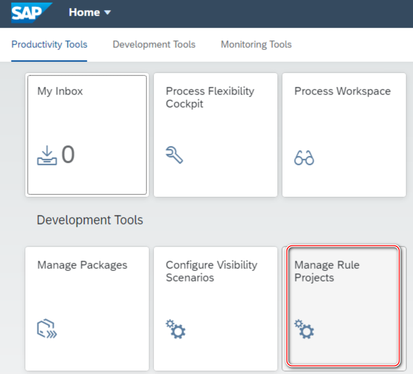Click the Development Tools section heading
Screen dimensions: 413x374
(90, 220)
